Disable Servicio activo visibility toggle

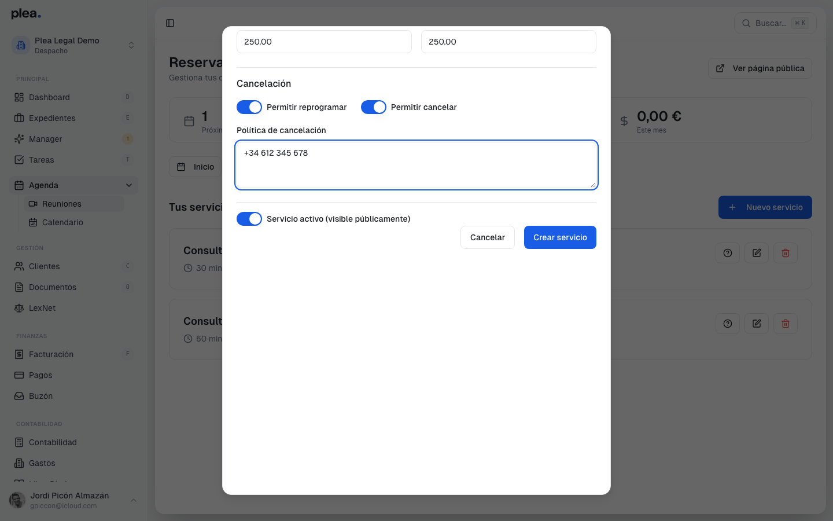coord(249,219)
